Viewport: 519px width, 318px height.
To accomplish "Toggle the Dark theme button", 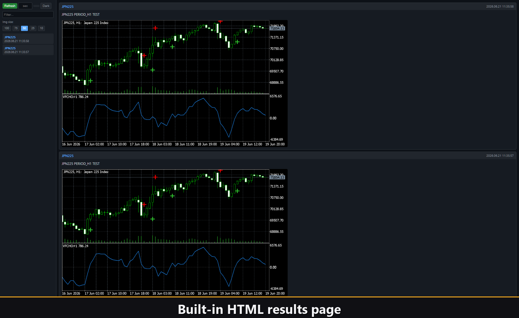I will (x=46, y=6).
